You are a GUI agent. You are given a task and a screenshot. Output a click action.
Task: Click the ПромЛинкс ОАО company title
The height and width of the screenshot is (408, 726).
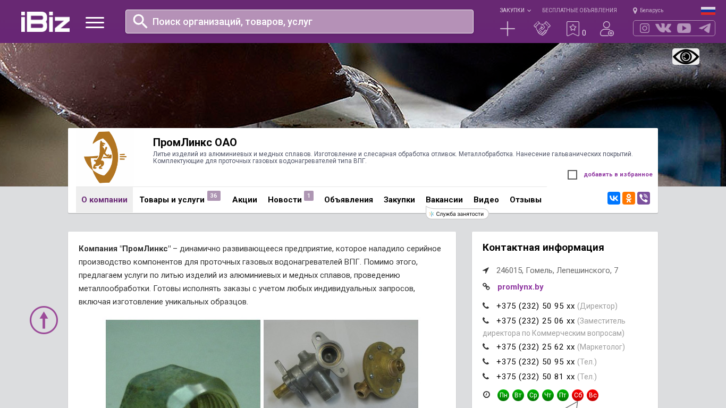195,142
